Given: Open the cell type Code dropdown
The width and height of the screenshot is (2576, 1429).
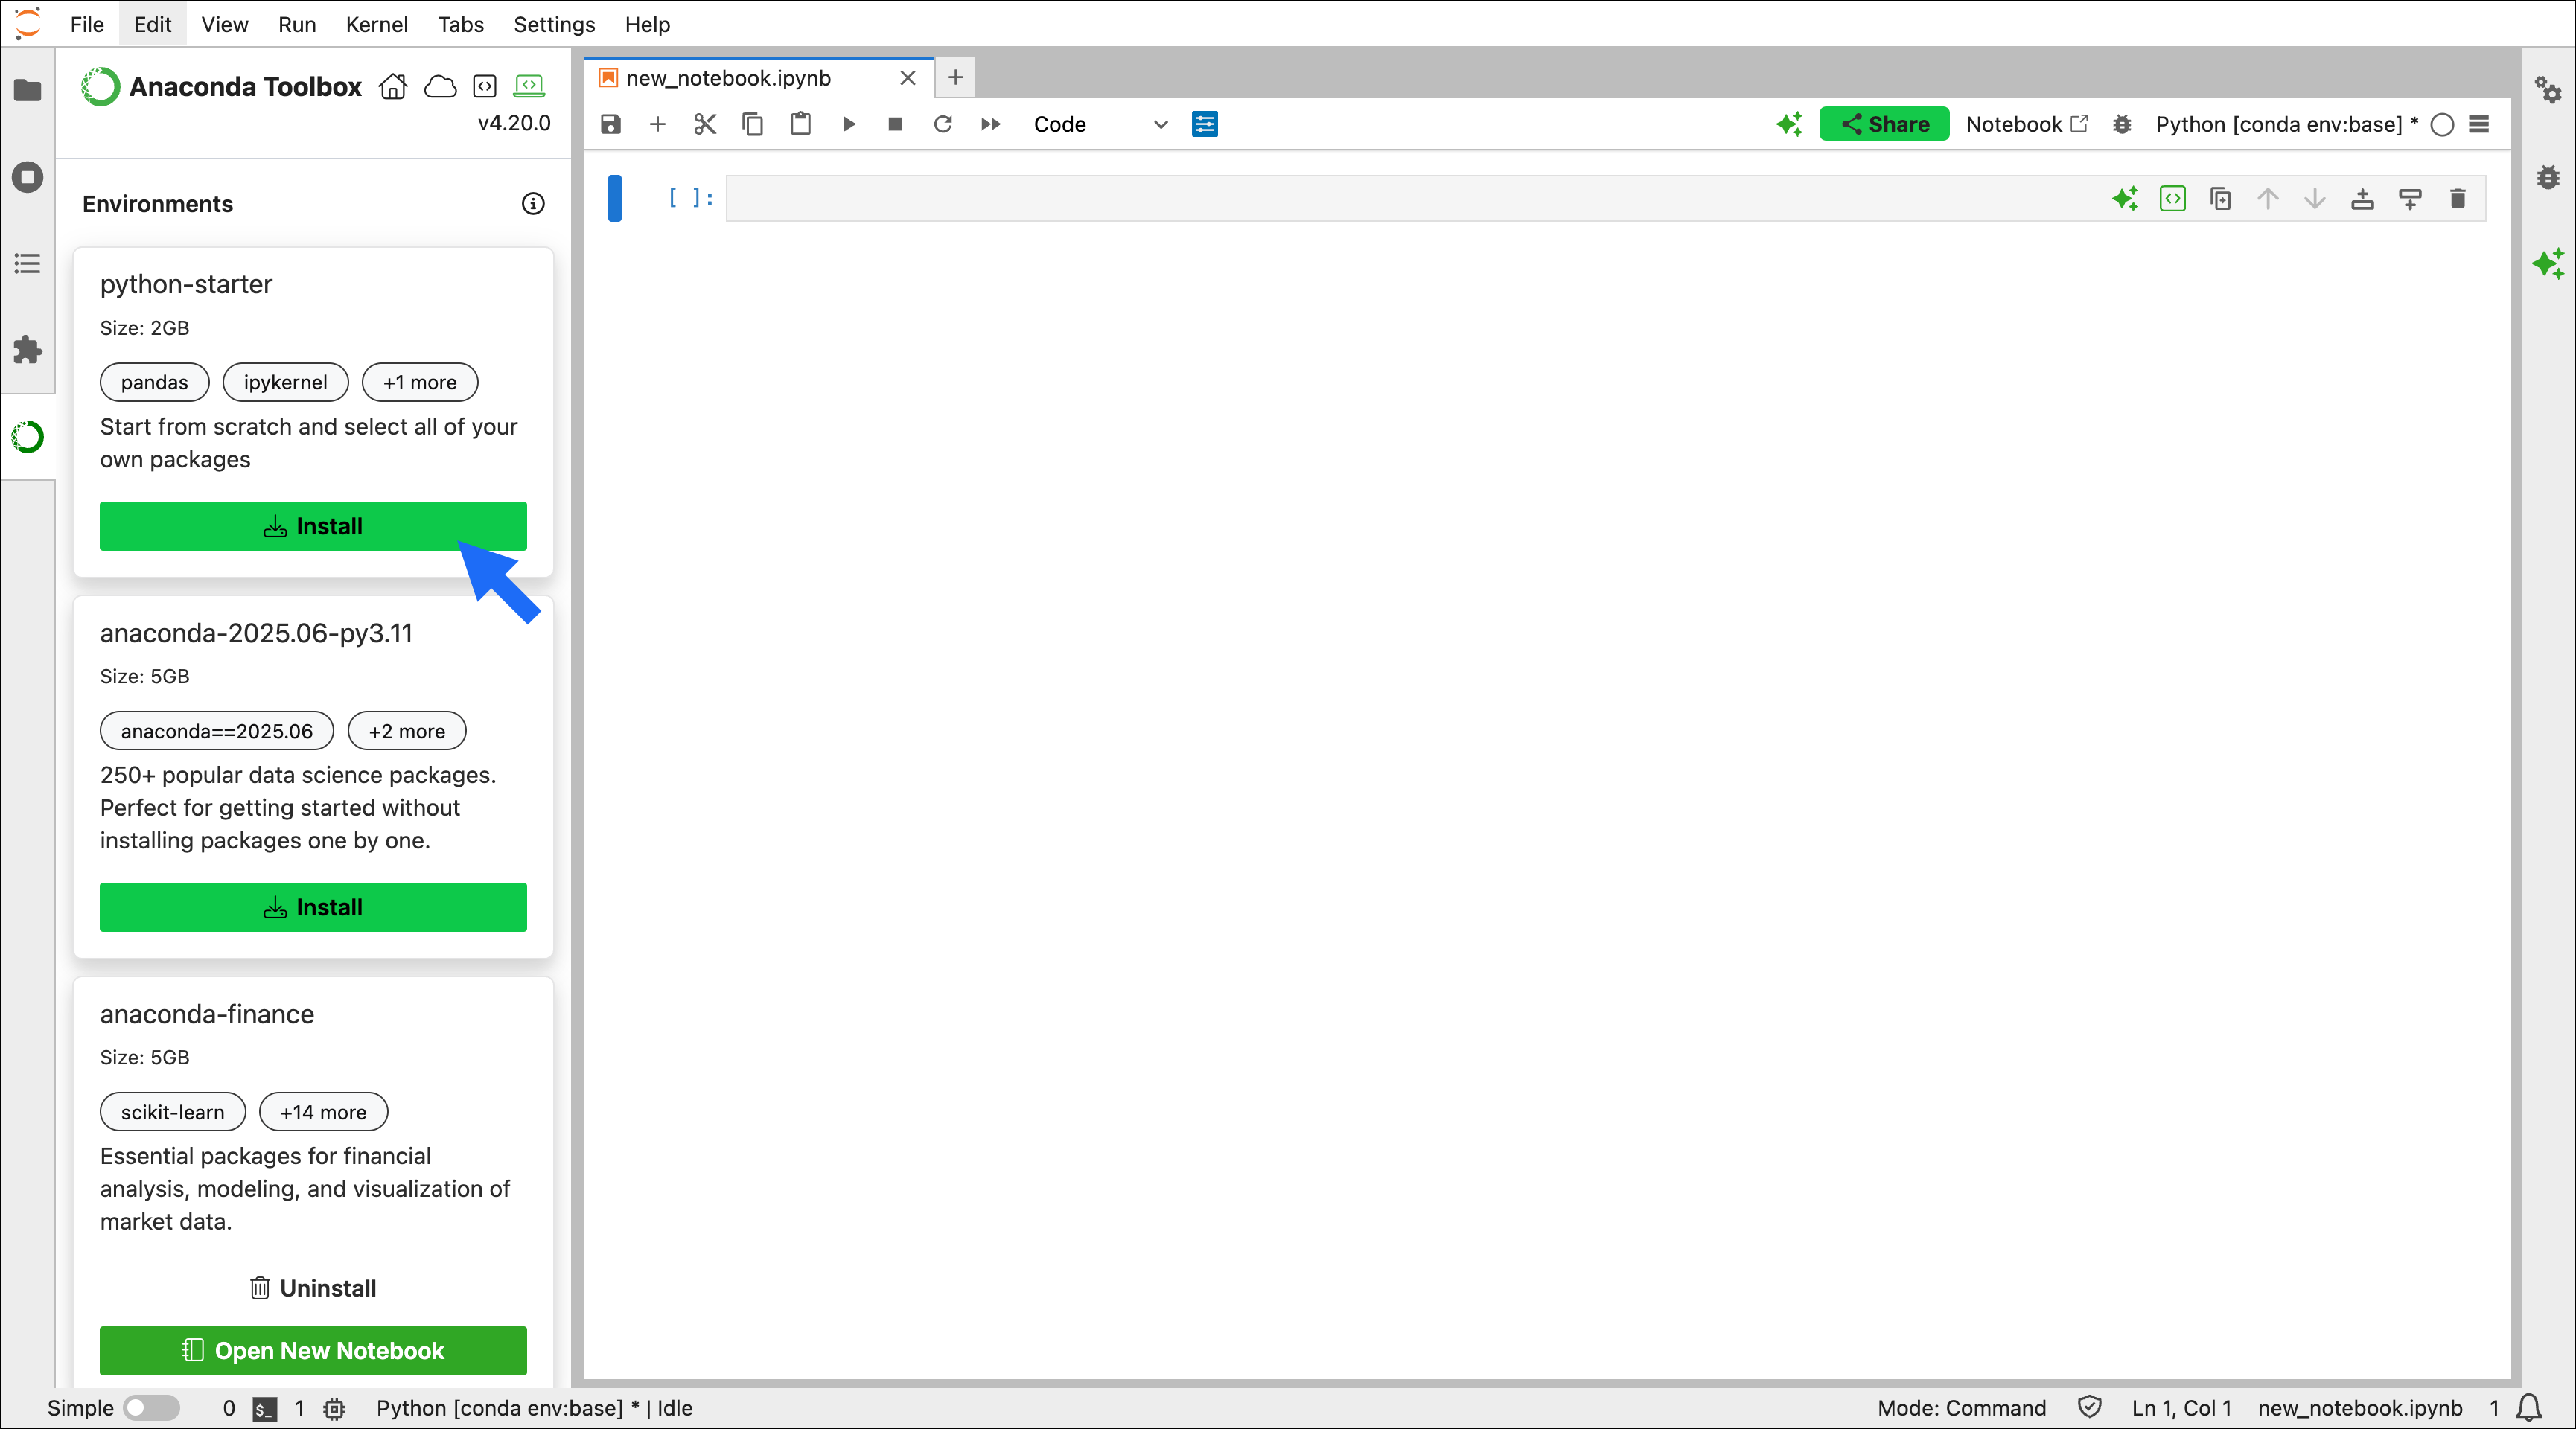Looking at the screenshot, I should click(1099, 124).
